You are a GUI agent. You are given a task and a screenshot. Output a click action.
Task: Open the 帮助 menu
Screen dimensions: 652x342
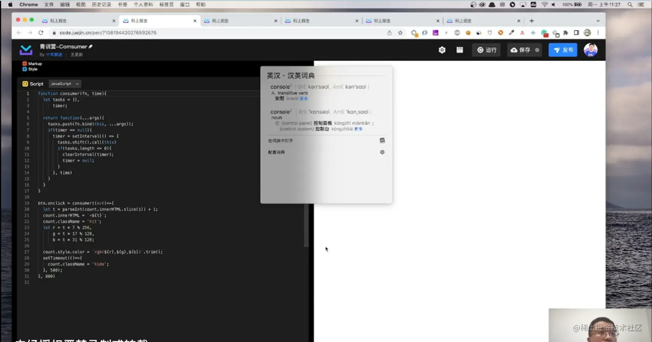201,4
